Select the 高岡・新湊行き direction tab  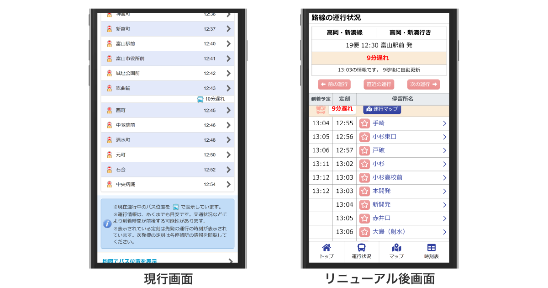click(x=410, y=32)
